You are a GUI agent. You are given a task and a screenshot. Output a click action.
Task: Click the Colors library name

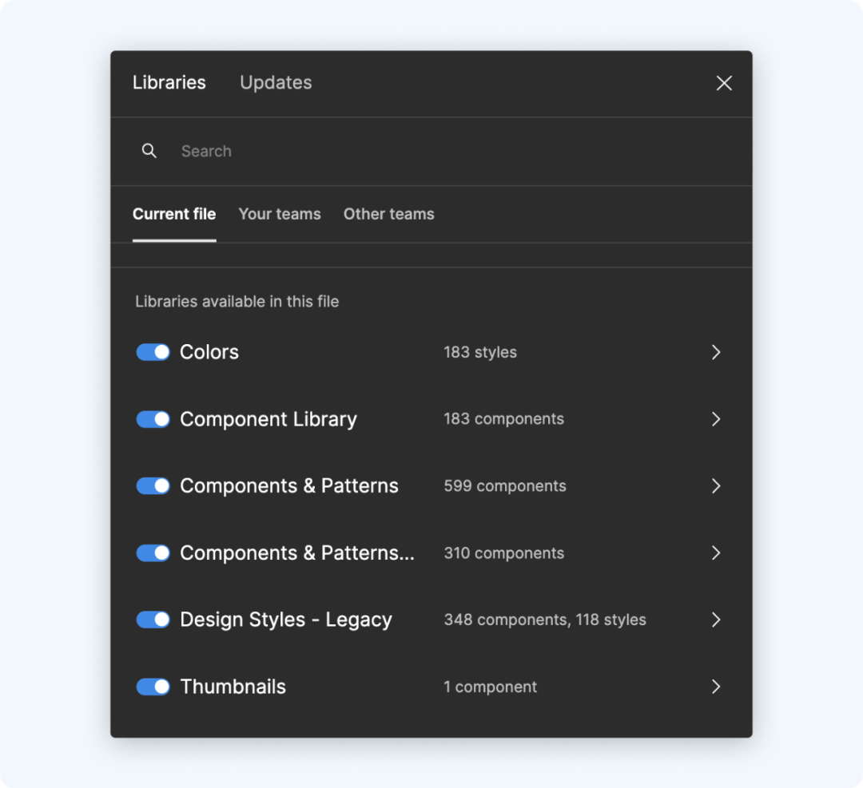[209, 352]
